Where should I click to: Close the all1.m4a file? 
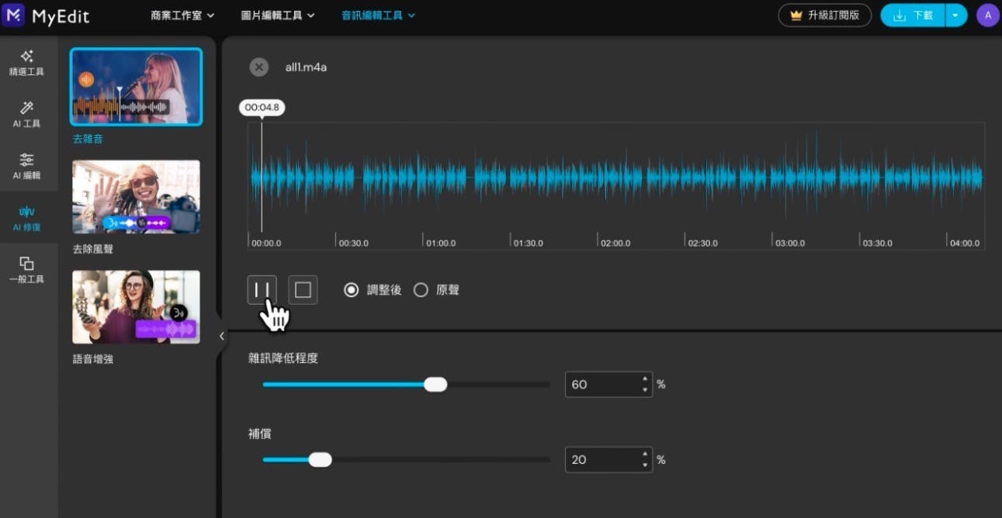pyautogui.click(x=259, y=67)
